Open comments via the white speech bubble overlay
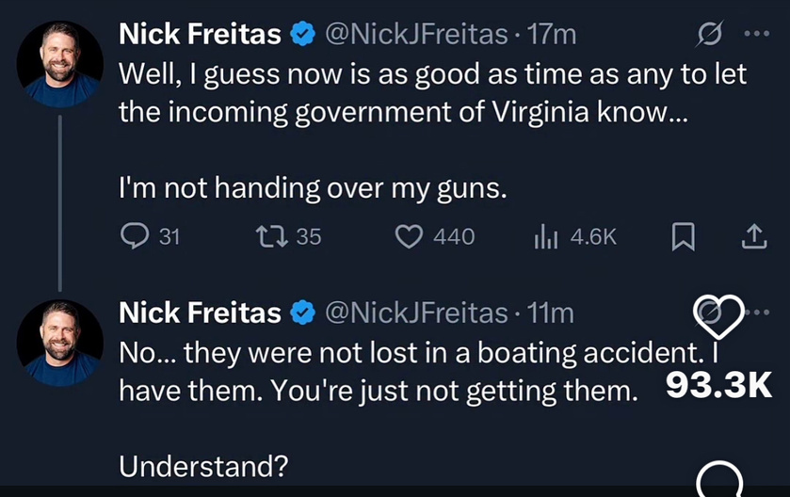Viewport: 790px width, 497px height. (x=719, y=482)
